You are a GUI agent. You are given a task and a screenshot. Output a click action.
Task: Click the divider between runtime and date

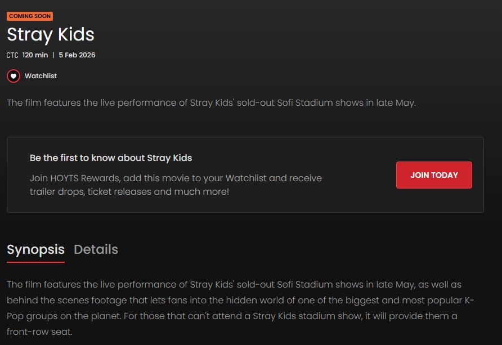click(x=53, y=55)
